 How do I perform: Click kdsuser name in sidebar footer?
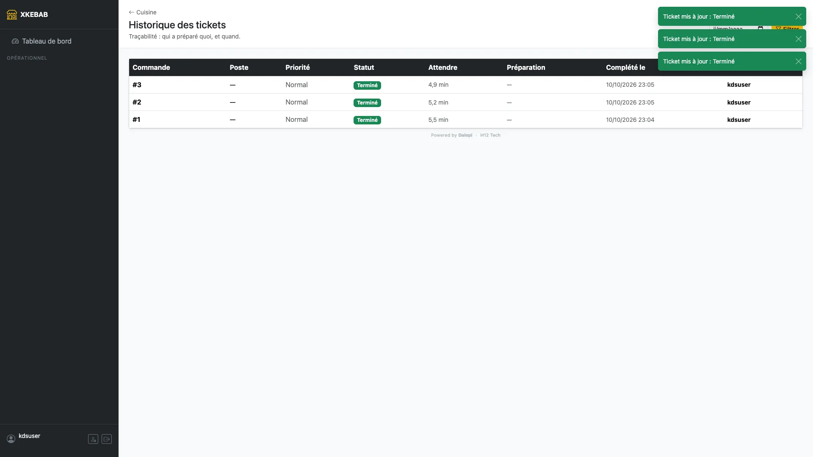click(x=29, y=436)
